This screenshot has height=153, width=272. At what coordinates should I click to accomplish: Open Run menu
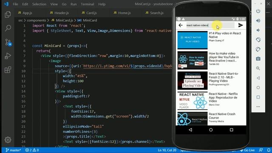tap(74, 4)
